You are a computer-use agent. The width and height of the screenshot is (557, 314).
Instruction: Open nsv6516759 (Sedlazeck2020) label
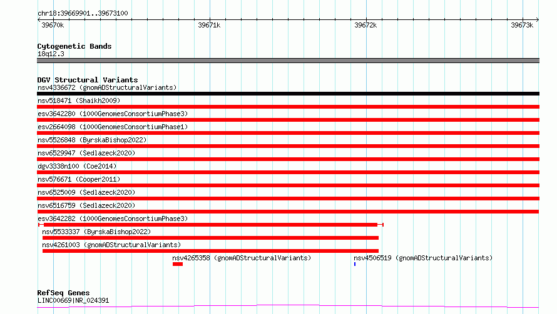click(86, 205)
